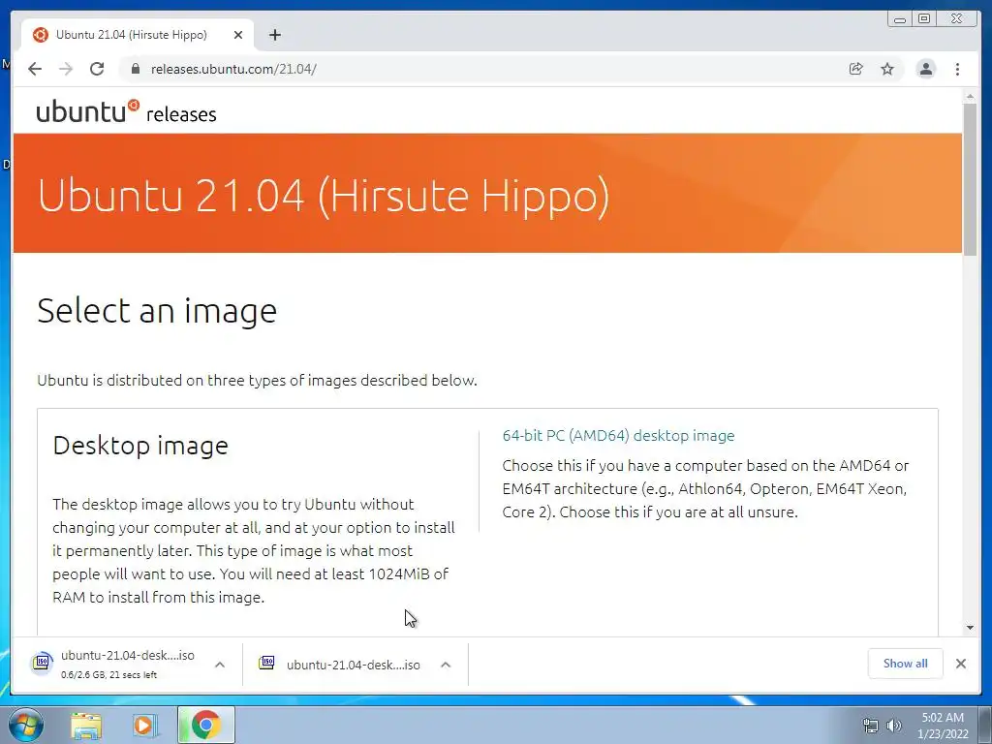Click the Ubuntu favicon on the tab
Viewport: 992px width, 744px height.
tap(41, 35)
